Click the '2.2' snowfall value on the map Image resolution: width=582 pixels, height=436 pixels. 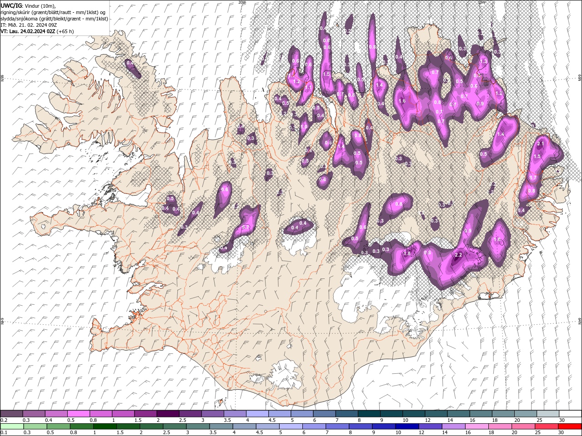pyautogui.click(x=458, y=255)
